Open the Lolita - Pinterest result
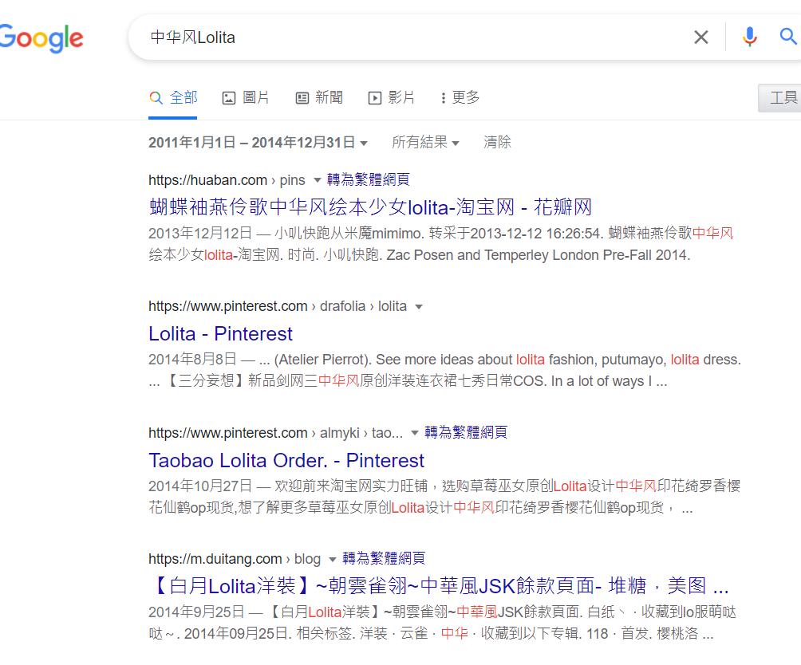Screen dimensions: 801x665 (x=220, y=333)
